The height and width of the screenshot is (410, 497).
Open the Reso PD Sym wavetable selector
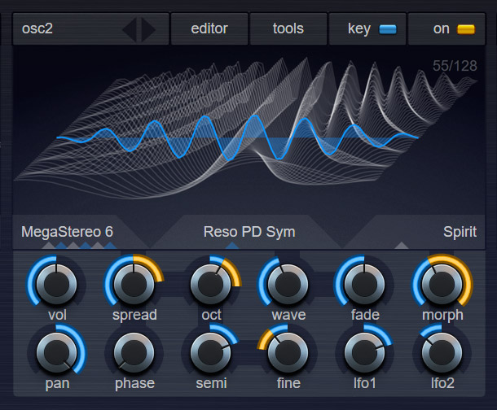[249, 232]
